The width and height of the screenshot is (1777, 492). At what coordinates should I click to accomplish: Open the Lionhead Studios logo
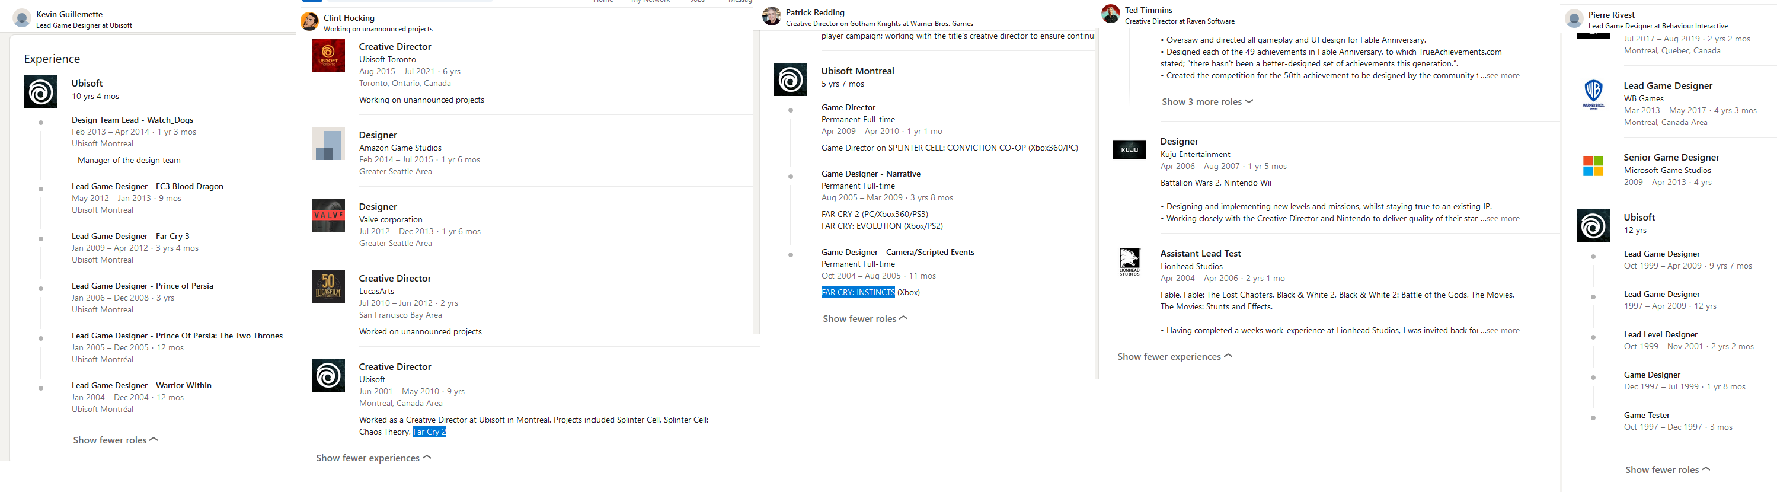click(x=1130, y=262)
